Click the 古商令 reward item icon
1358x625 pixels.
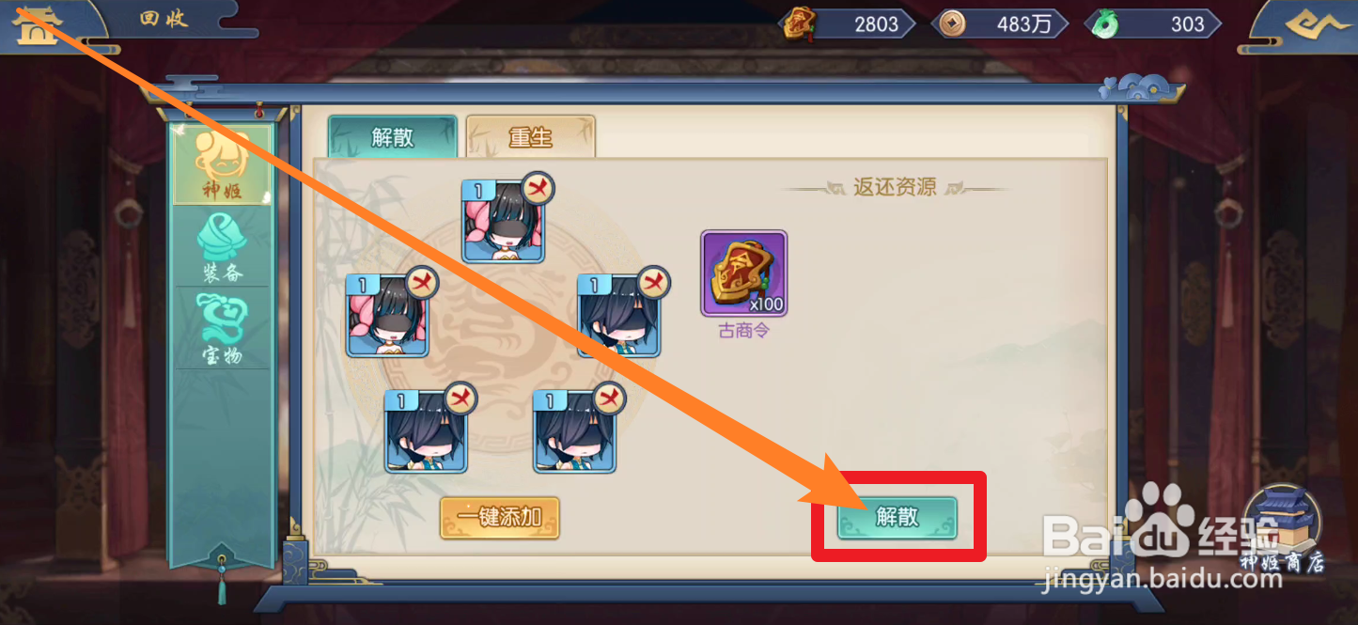tap(743, 273)
